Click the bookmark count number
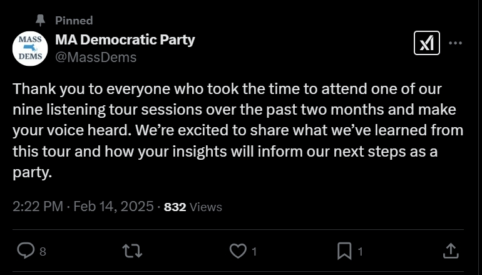Screen dimensions: 482x275 [360, 252]
